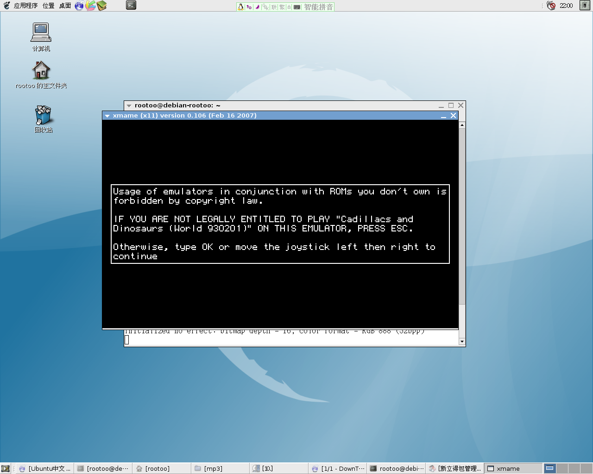Switch to [1/1 - DownT… taskbar window
The width and height of the screenshot is (593, 474).
pos(337,468)
